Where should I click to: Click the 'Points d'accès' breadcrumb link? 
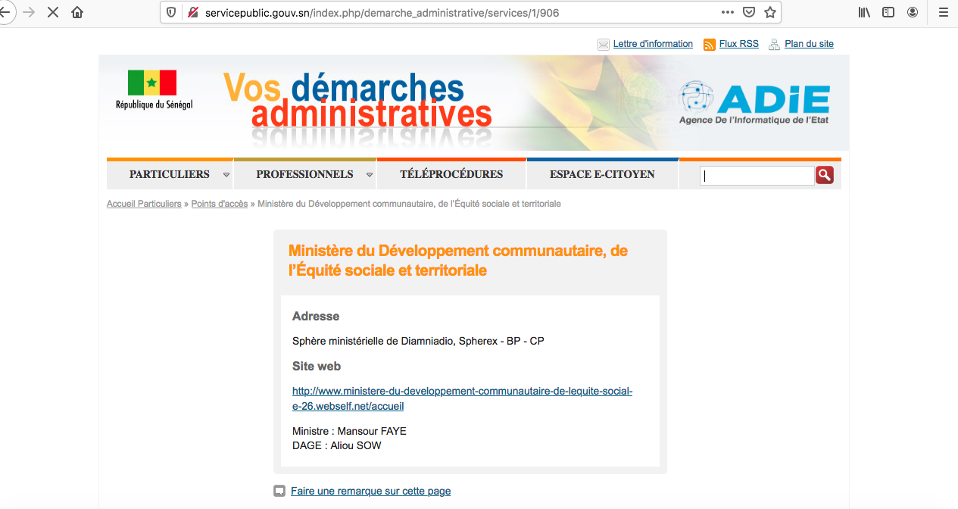coord(220,204)
